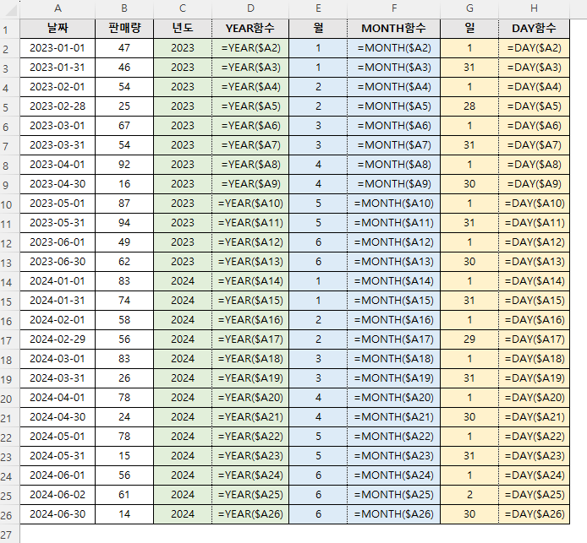This screenshot has width=587, height=543.
Task: Select column C header
Action: point(183,8)
